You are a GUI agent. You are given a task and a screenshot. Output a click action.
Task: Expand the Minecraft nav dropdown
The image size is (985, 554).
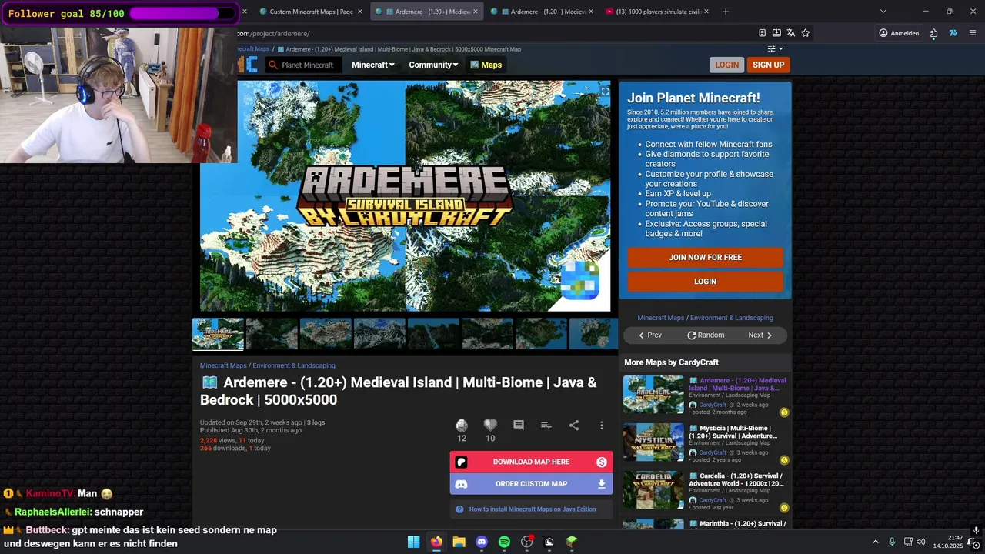point(373,65)
